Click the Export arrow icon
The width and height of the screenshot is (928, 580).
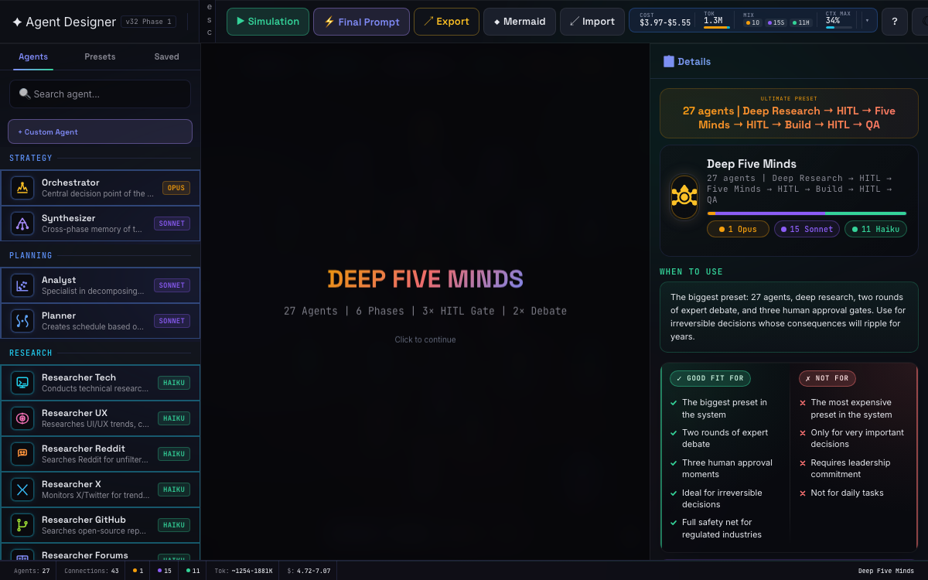[x=428, y=22]
